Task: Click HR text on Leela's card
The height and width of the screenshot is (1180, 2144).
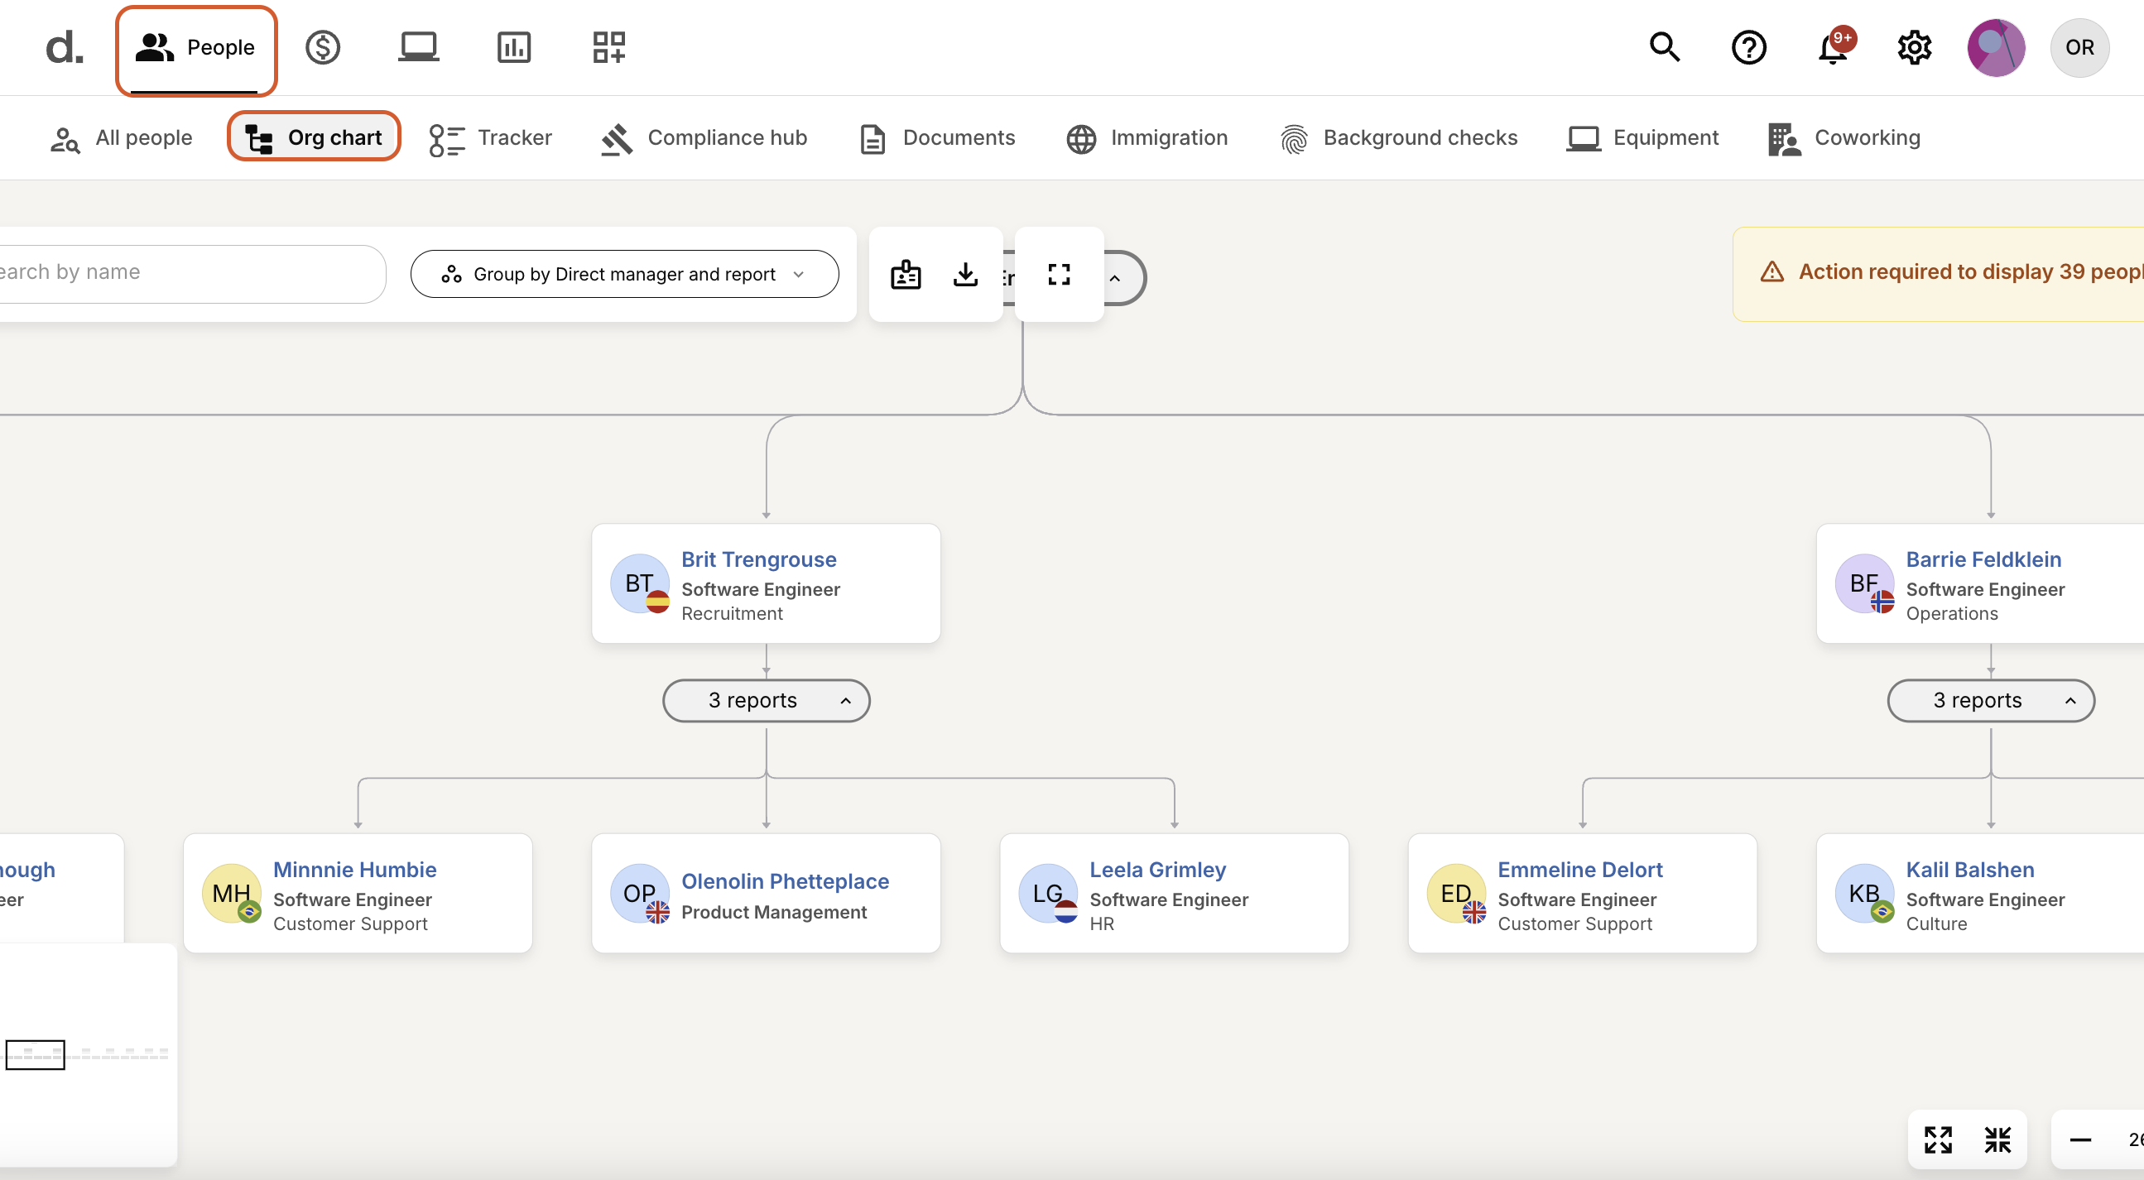Action: 1102,923
